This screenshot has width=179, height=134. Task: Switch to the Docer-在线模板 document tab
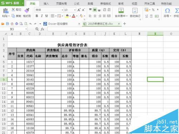(58, 24)
